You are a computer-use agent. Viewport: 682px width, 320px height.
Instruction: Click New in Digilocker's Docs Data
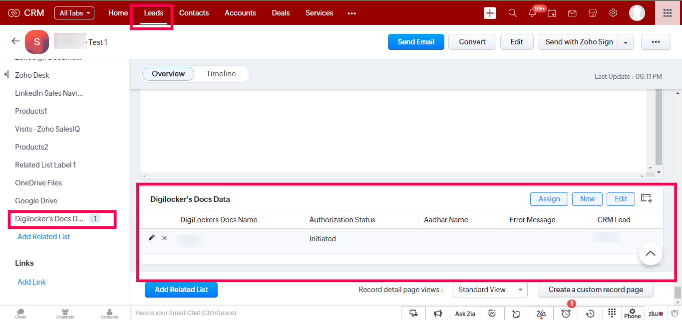[587, 199]
